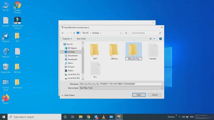This screenshot has height=120, width=214.
Task: Open volume control in system tray
Action: click(183, 117)
